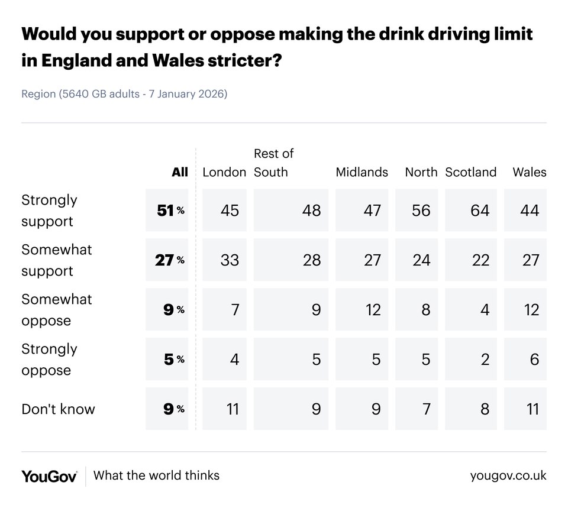Select the Scotland column header
This screenshot has height=508, width=568.
tap(470, 172)
